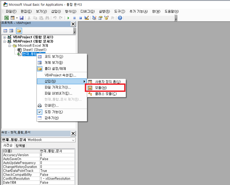Open the 도구(T) menu

tap(120, 12)
